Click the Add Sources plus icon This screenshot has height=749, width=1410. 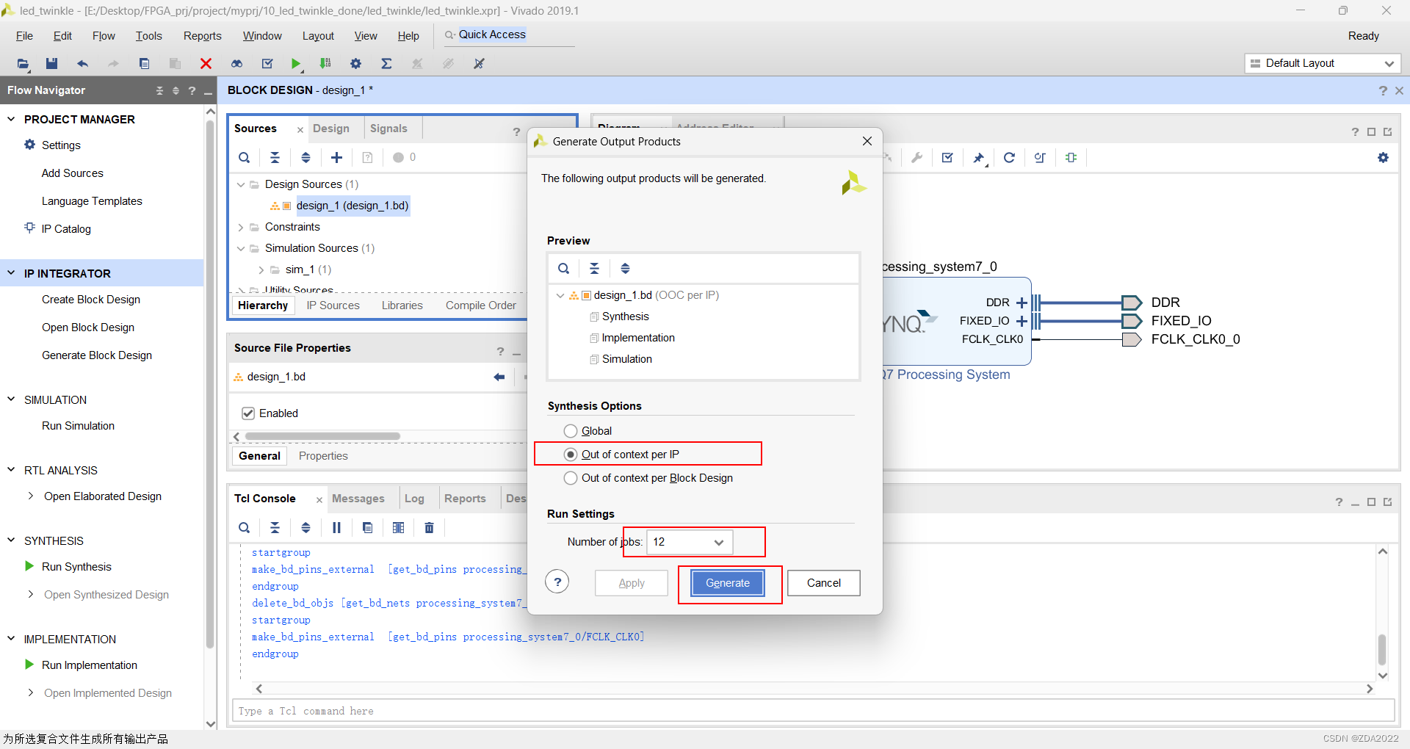(336, 157)
